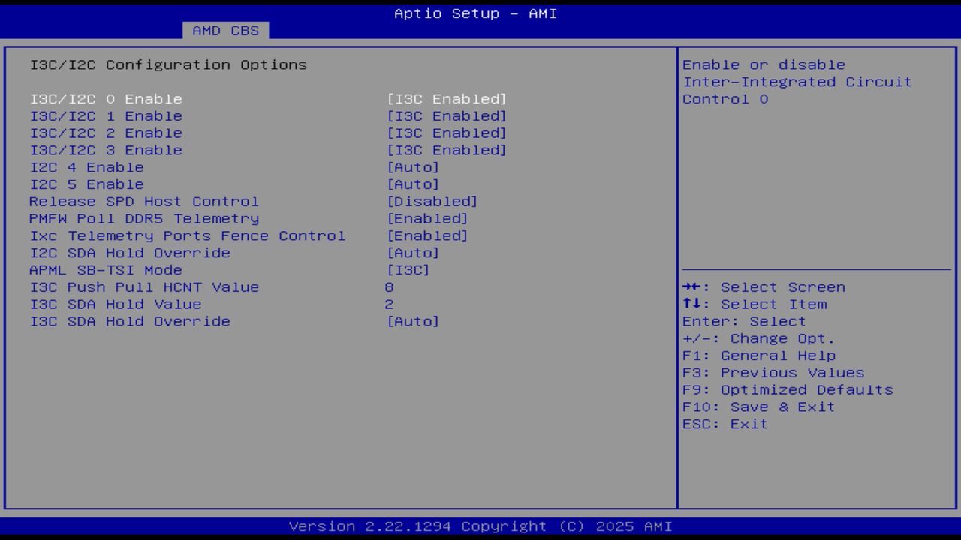Open the I3C/I2C 0 Enable setting
The height and width of the screenshot is (540, 961).
pyautogui.click(x=105, y=98)
